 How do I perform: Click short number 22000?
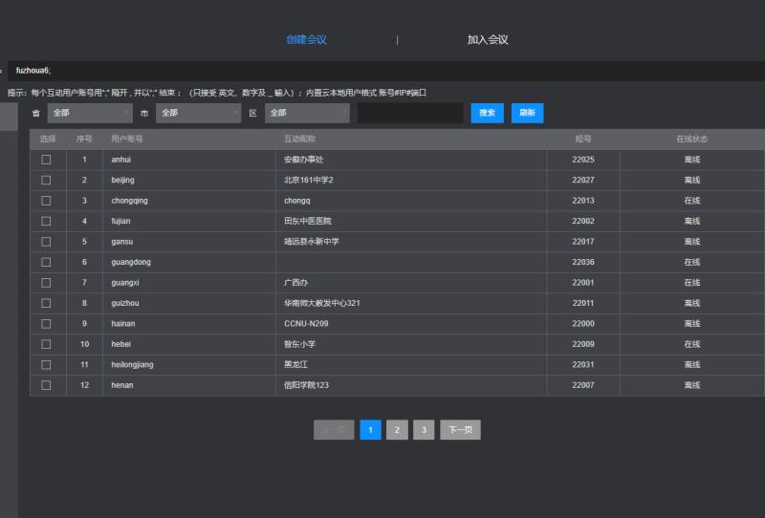pos(583,323)
